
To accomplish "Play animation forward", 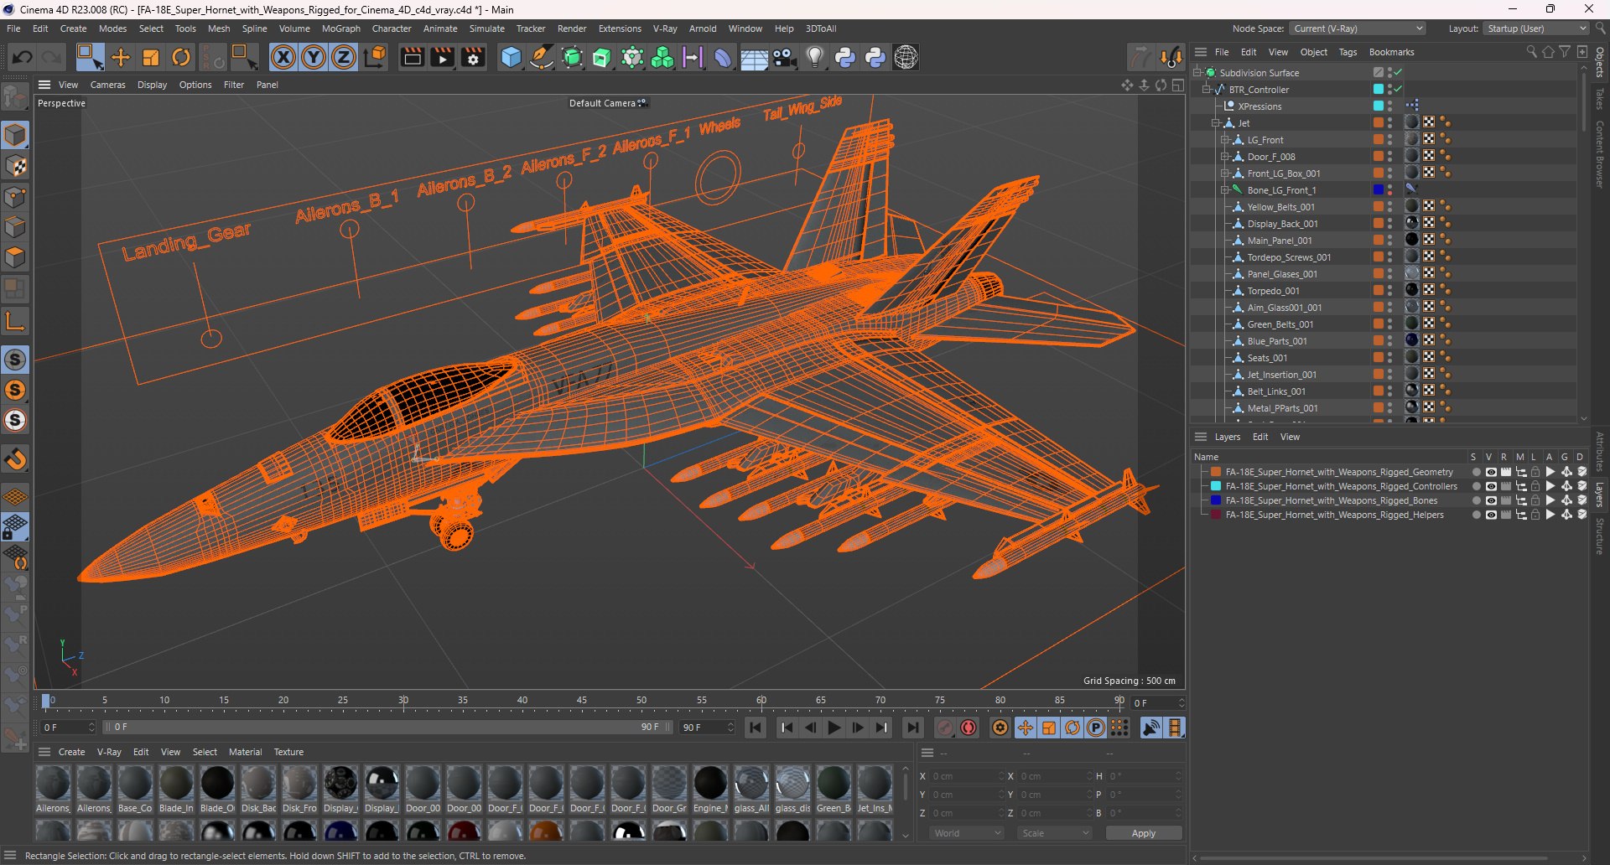I will [834, 728].
